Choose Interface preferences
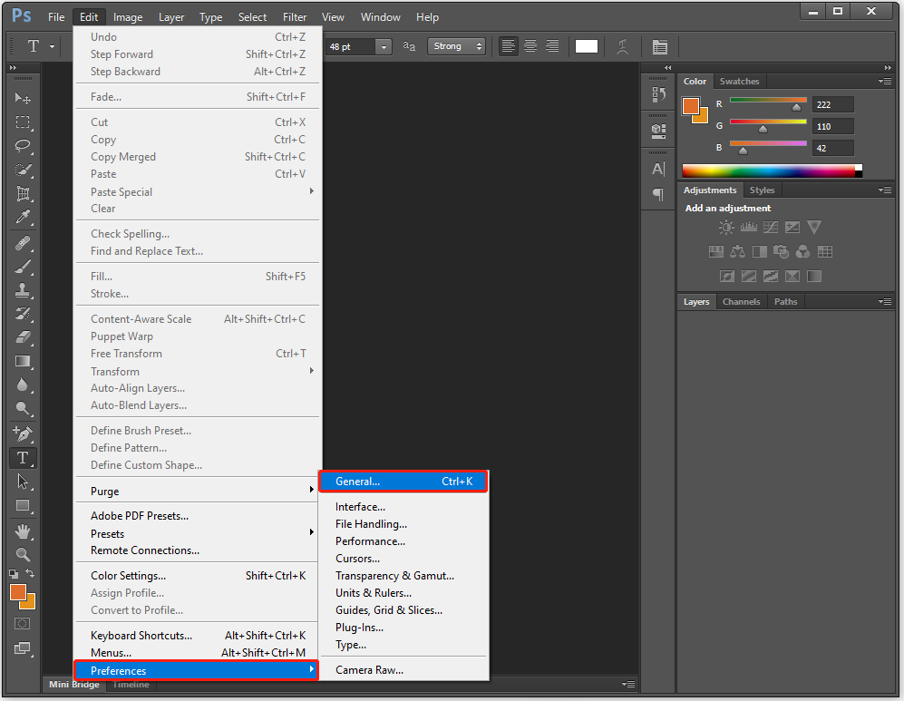The image size is (904, 701). coord(403,507)
